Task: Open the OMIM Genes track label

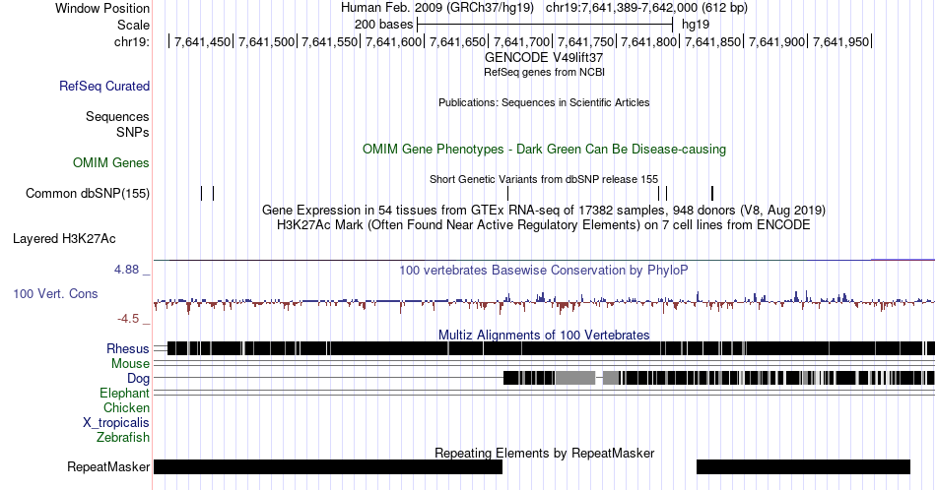Action: [x=111, y=162]
